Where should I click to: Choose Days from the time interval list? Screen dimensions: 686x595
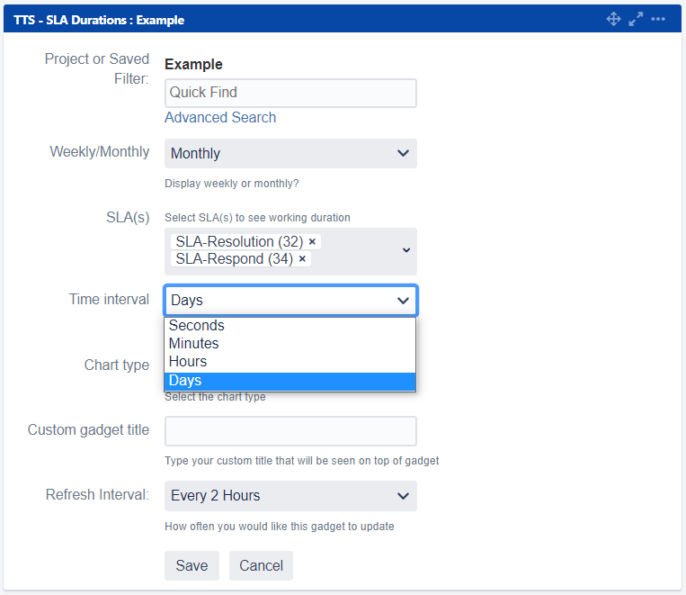(290, 380)
